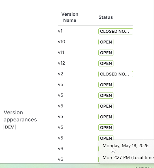Screen dimensions: 154x168
Task: Select the first v5 version row
Action: [60, 84]
